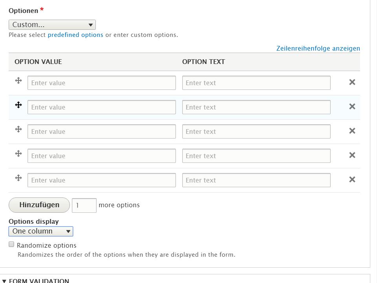Focus the fifth row Enter text field

coord(256,180)
